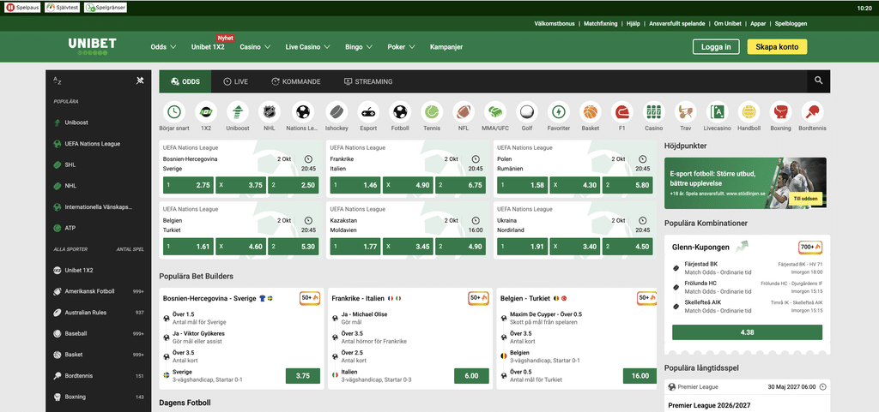Open the Spelgränser button at top
The image size is (879, 412).
click(x=106, y=8)
